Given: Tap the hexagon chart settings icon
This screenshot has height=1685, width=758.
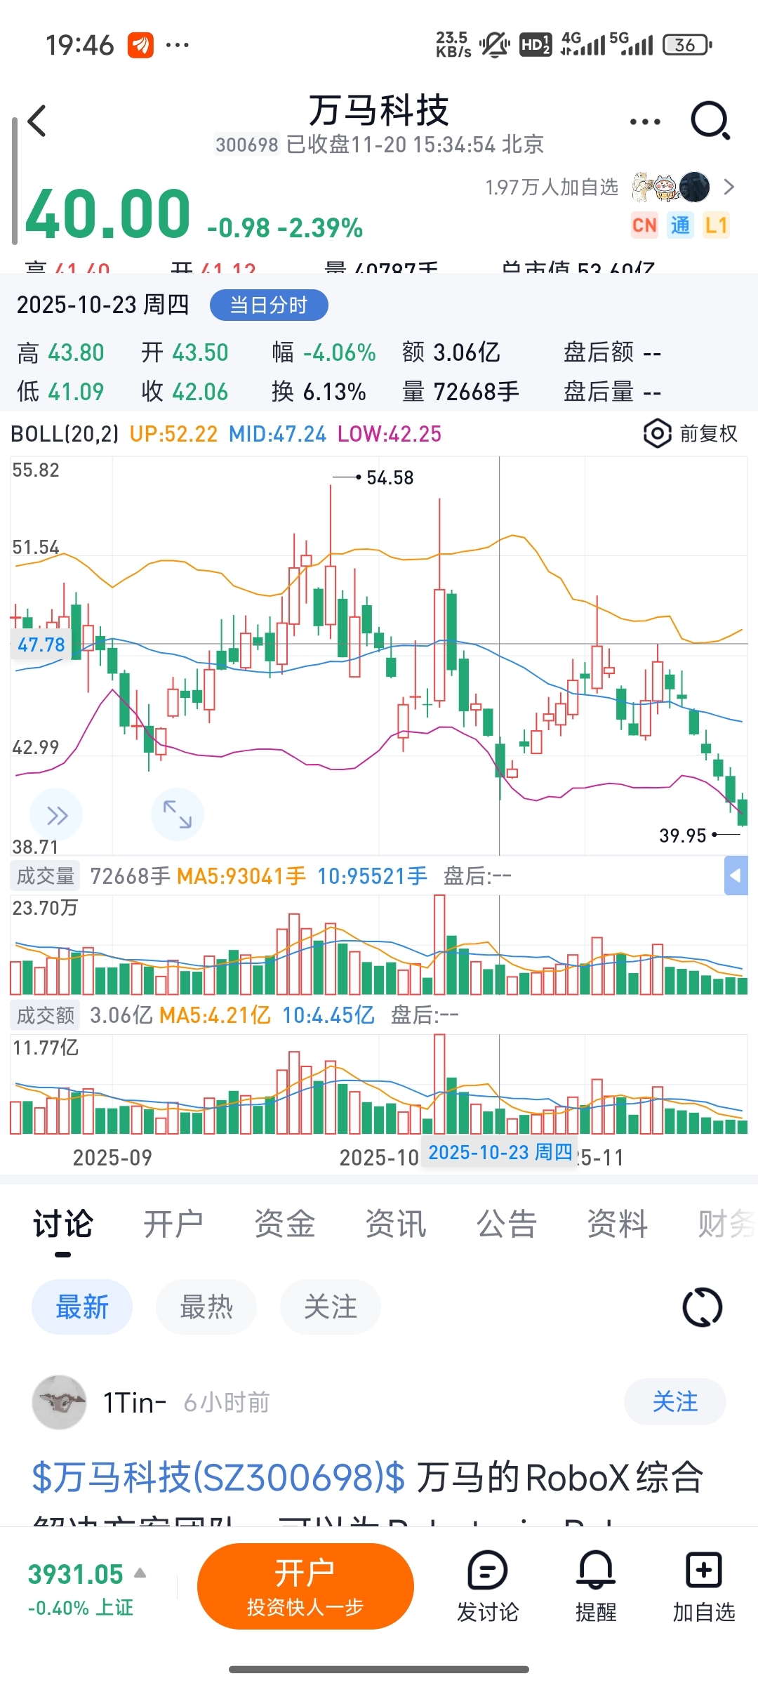Looking at the screenshot, I should pyautogui.click(x=657, y=434).
